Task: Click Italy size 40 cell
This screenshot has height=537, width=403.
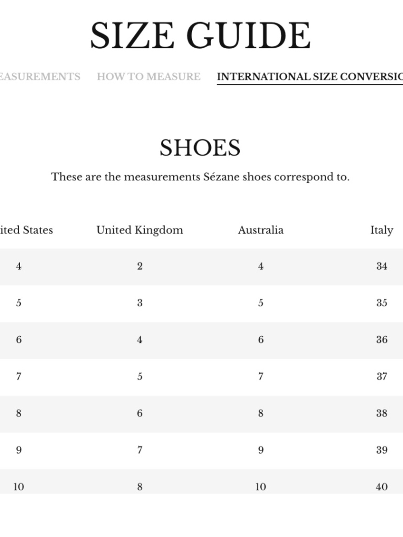Action: coord(382,487)
